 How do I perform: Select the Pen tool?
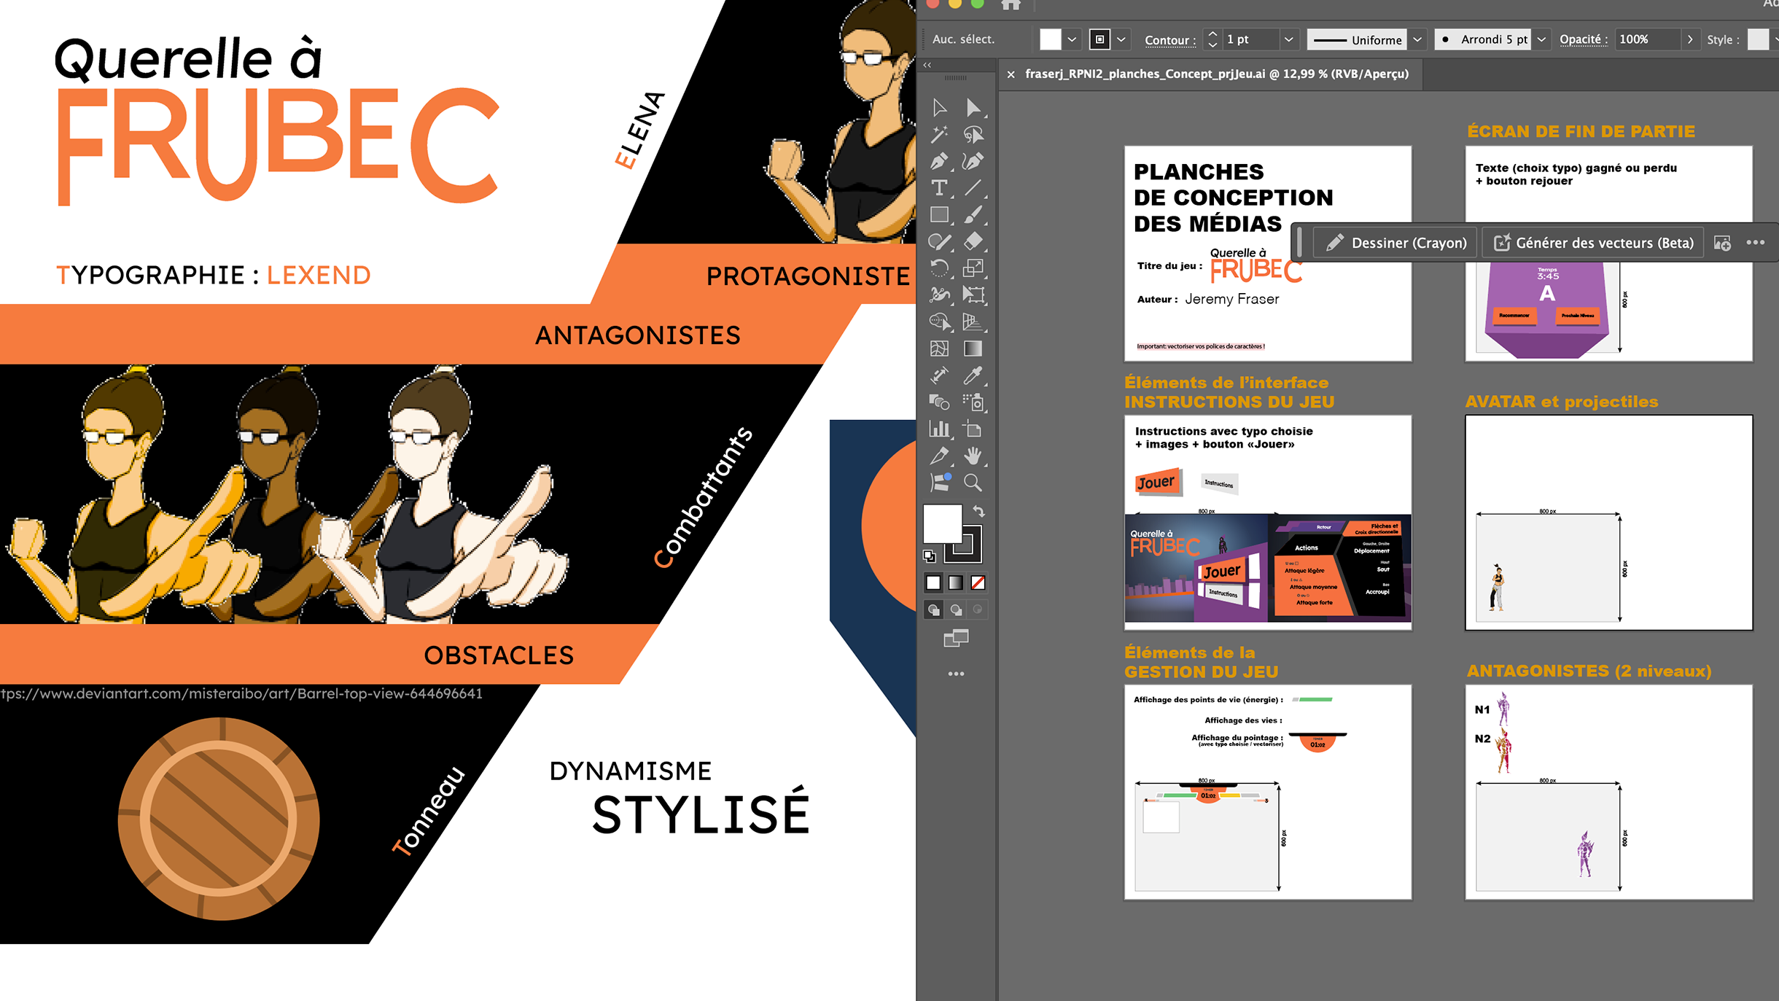[939, 161]
